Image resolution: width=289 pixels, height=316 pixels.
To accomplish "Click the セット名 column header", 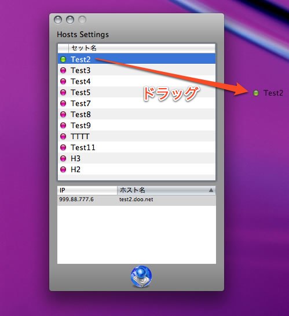I will pyautogui.click(x=142, y=48).
